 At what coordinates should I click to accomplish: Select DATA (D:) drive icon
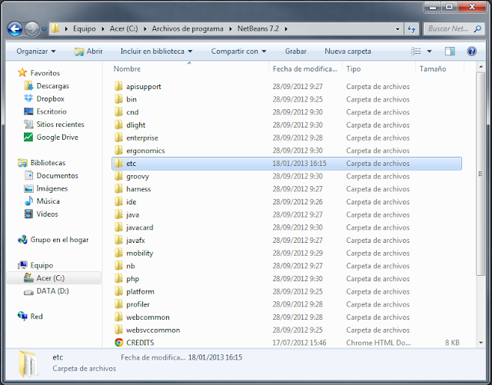(28, 291)
